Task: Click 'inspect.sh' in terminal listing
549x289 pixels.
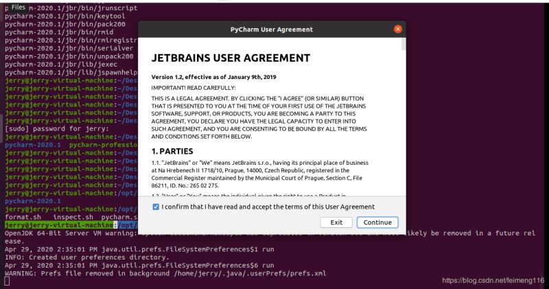Action: tap(73, 217)
